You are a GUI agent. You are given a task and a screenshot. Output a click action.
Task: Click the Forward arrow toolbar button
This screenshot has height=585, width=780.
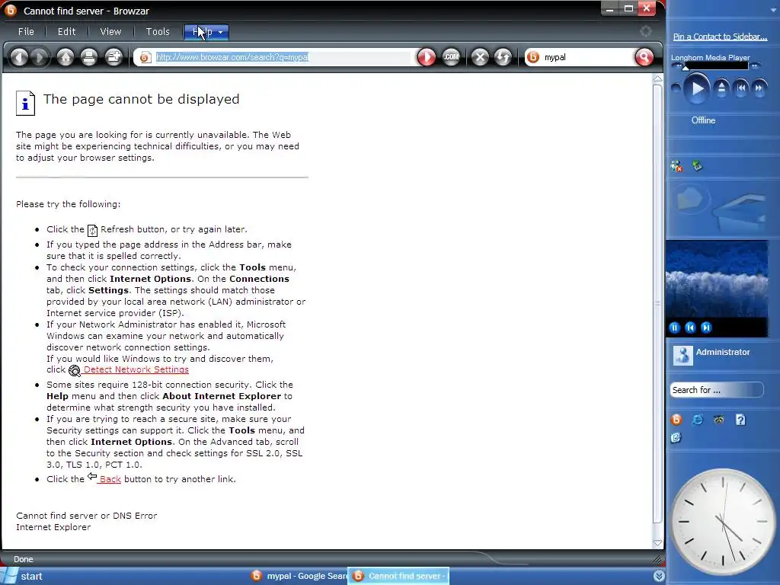40,57
